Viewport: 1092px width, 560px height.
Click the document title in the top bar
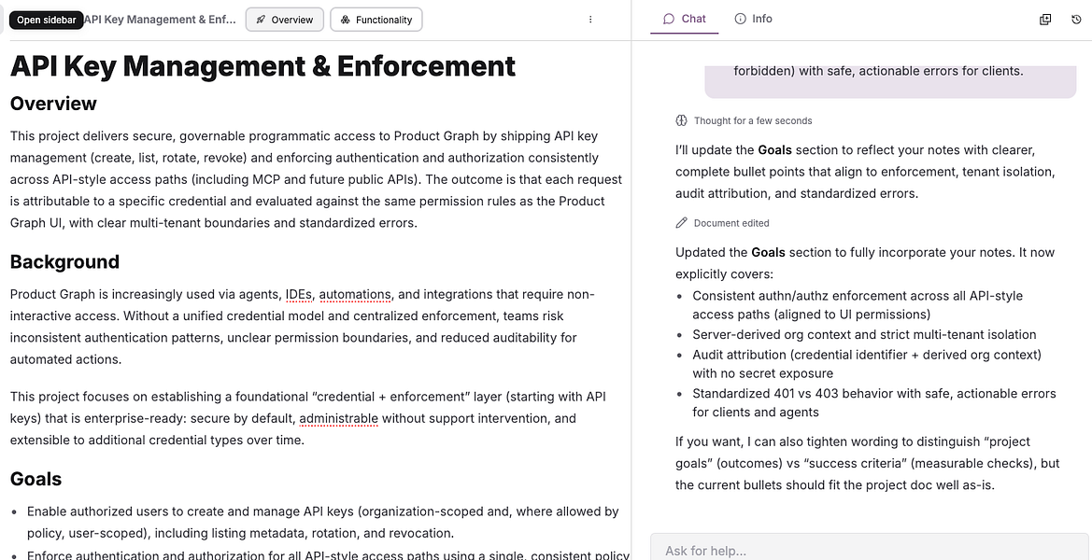160,20
